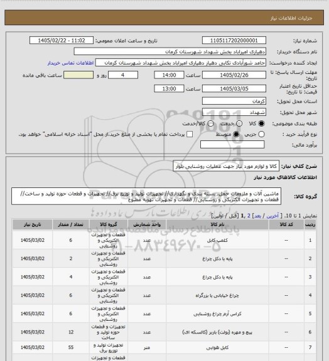329x361 pixels.
Task: Click the buyer organization name field
Action: (x=170, y=51)
